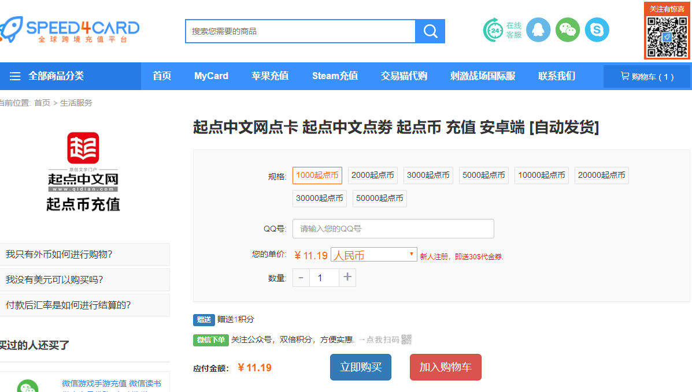The width and height of the screenshot is (692, 392).
Task: Click the green 微信下单 badge
Action: [x=210, y=340]
